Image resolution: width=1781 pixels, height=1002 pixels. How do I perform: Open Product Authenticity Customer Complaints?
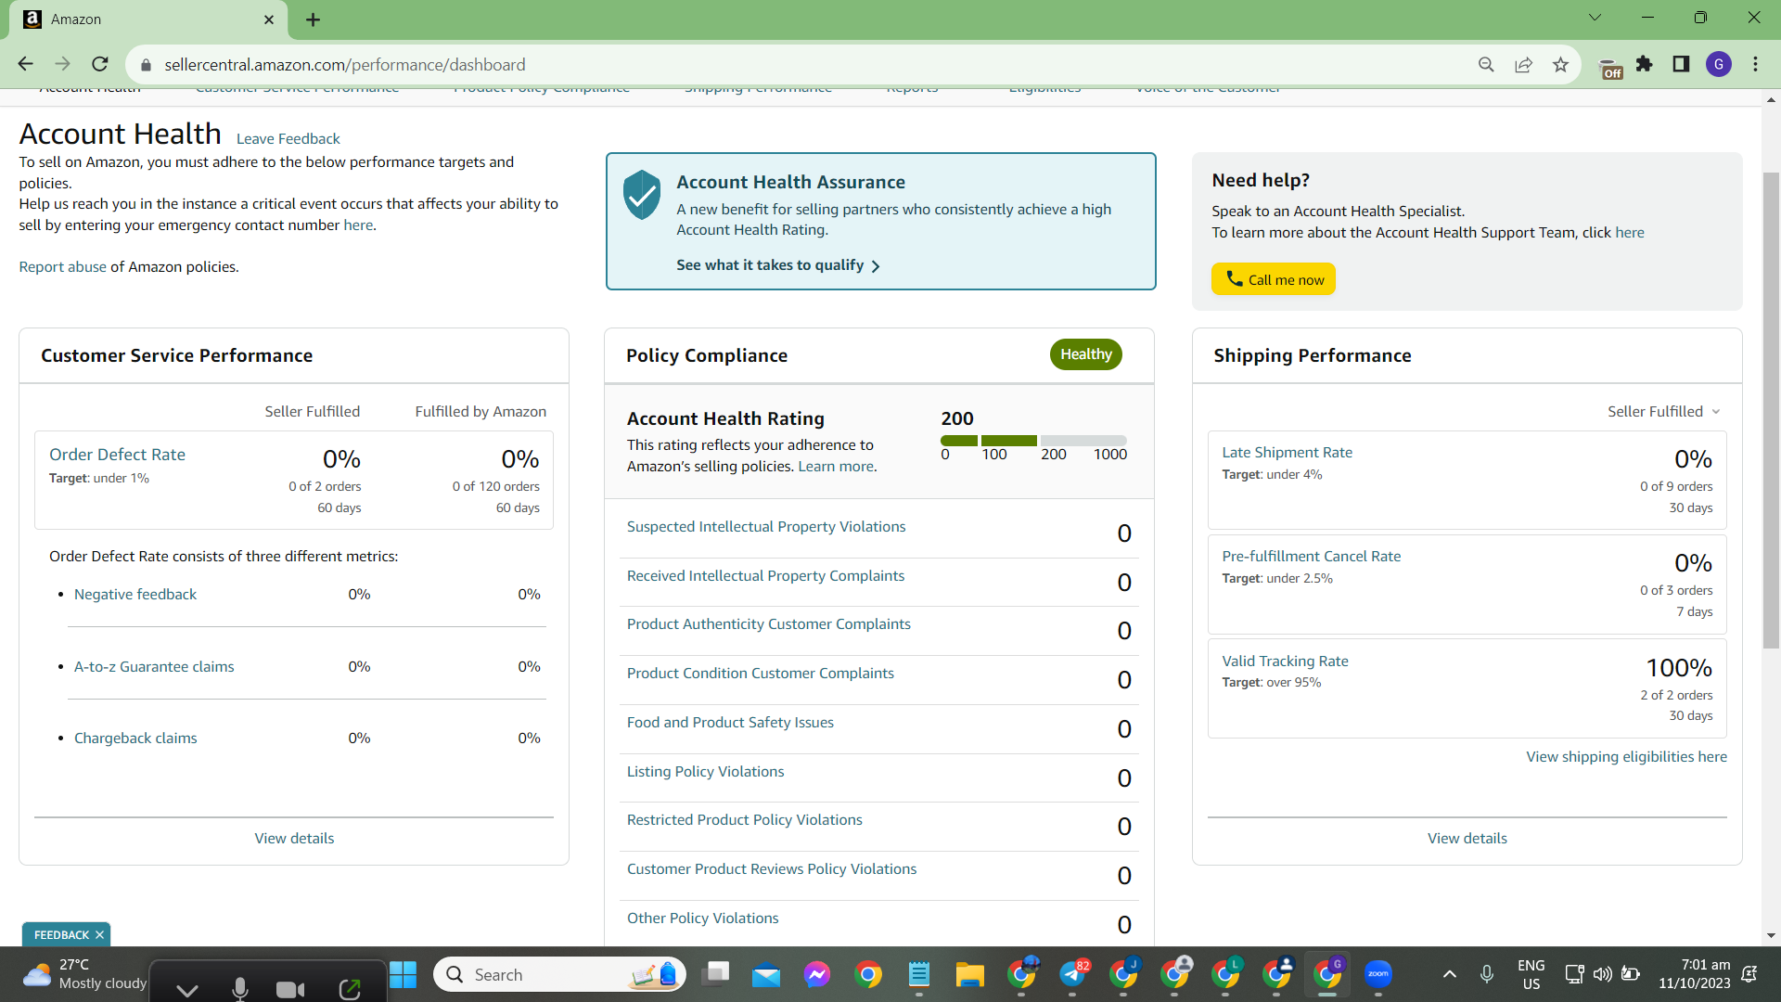pyautogui.click(x=769, y=624)
